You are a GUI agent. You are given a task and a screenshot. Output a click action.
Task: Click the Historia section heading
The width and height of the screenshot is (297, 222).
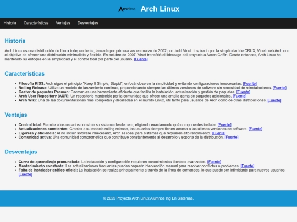[x=15, y=41]
